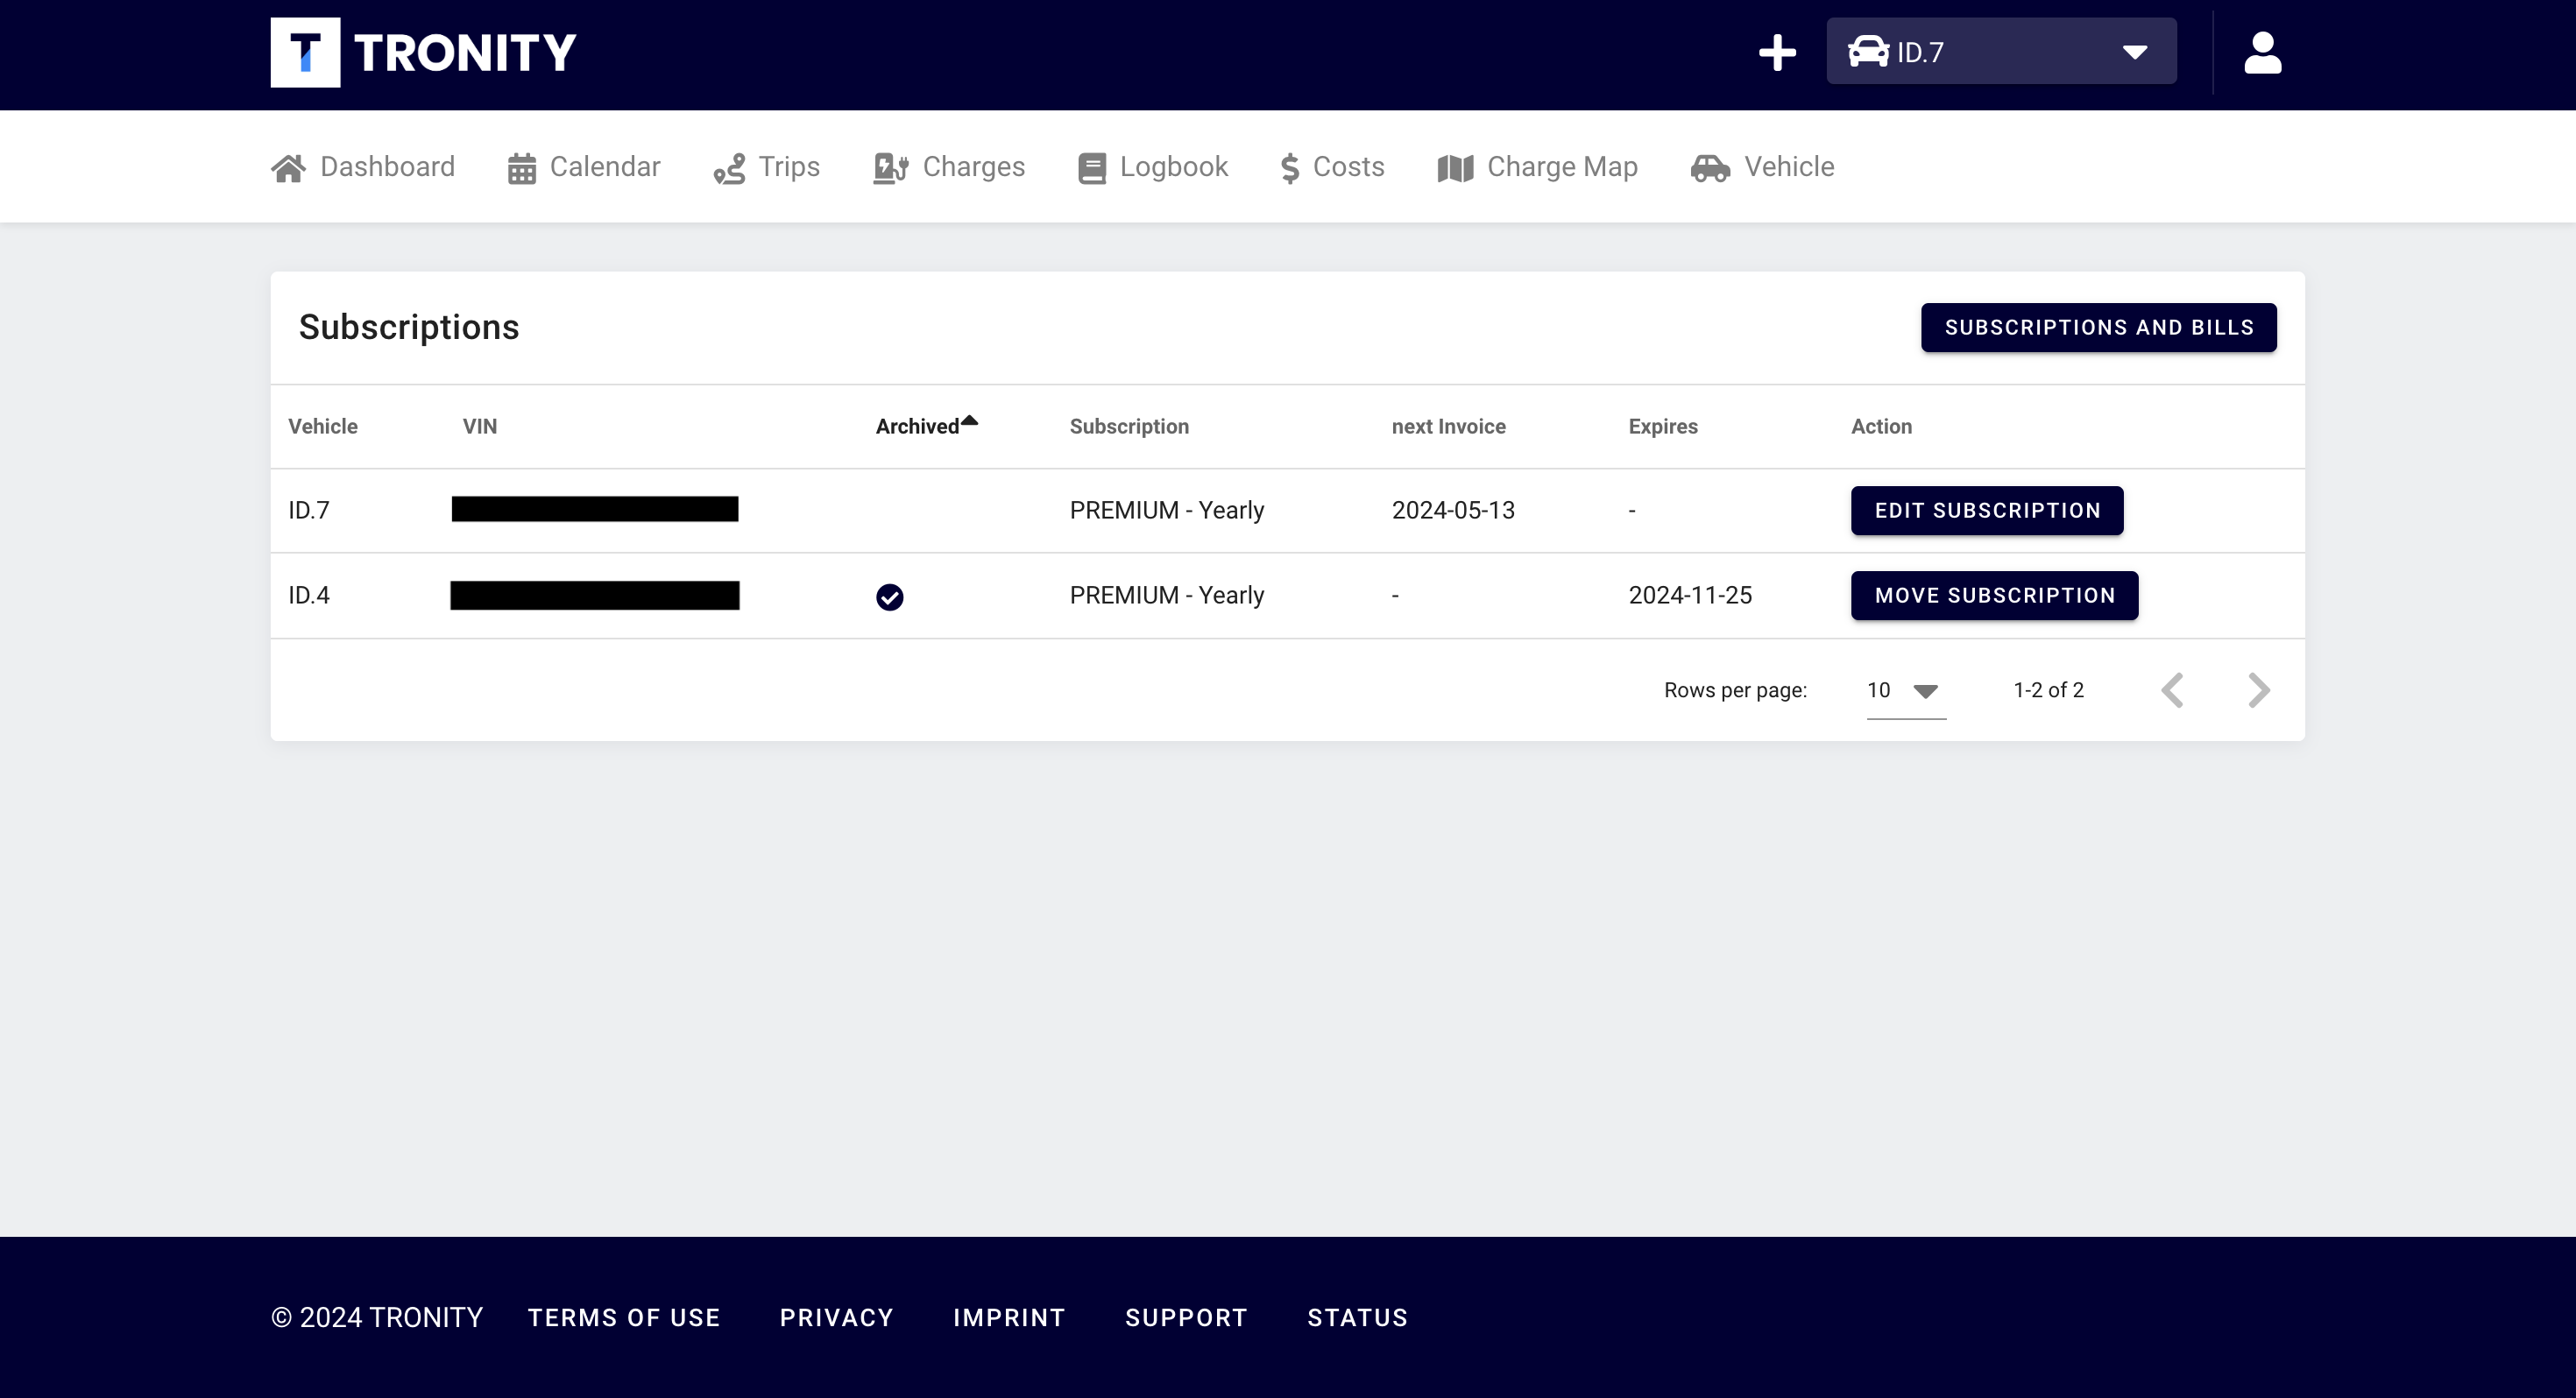Open the rows per page dropdown
Screen dimensions: 2576x1398
[1906, 690]
